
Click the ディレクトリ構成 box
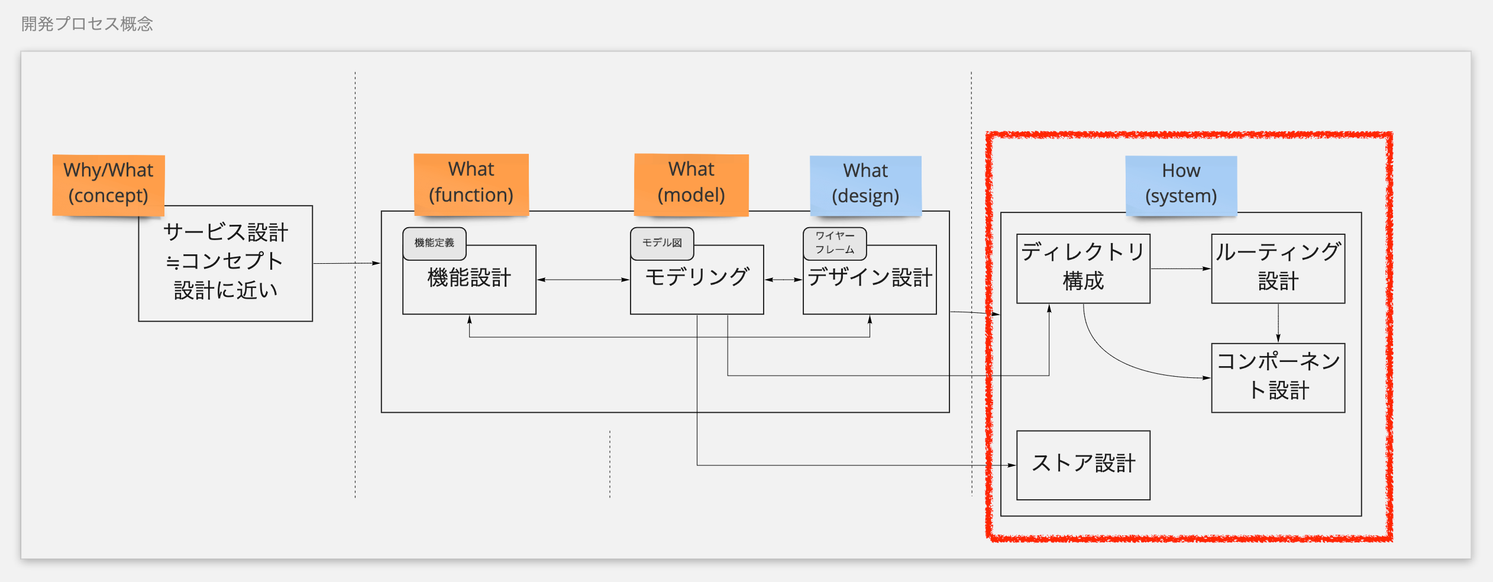pos(1083,268)
